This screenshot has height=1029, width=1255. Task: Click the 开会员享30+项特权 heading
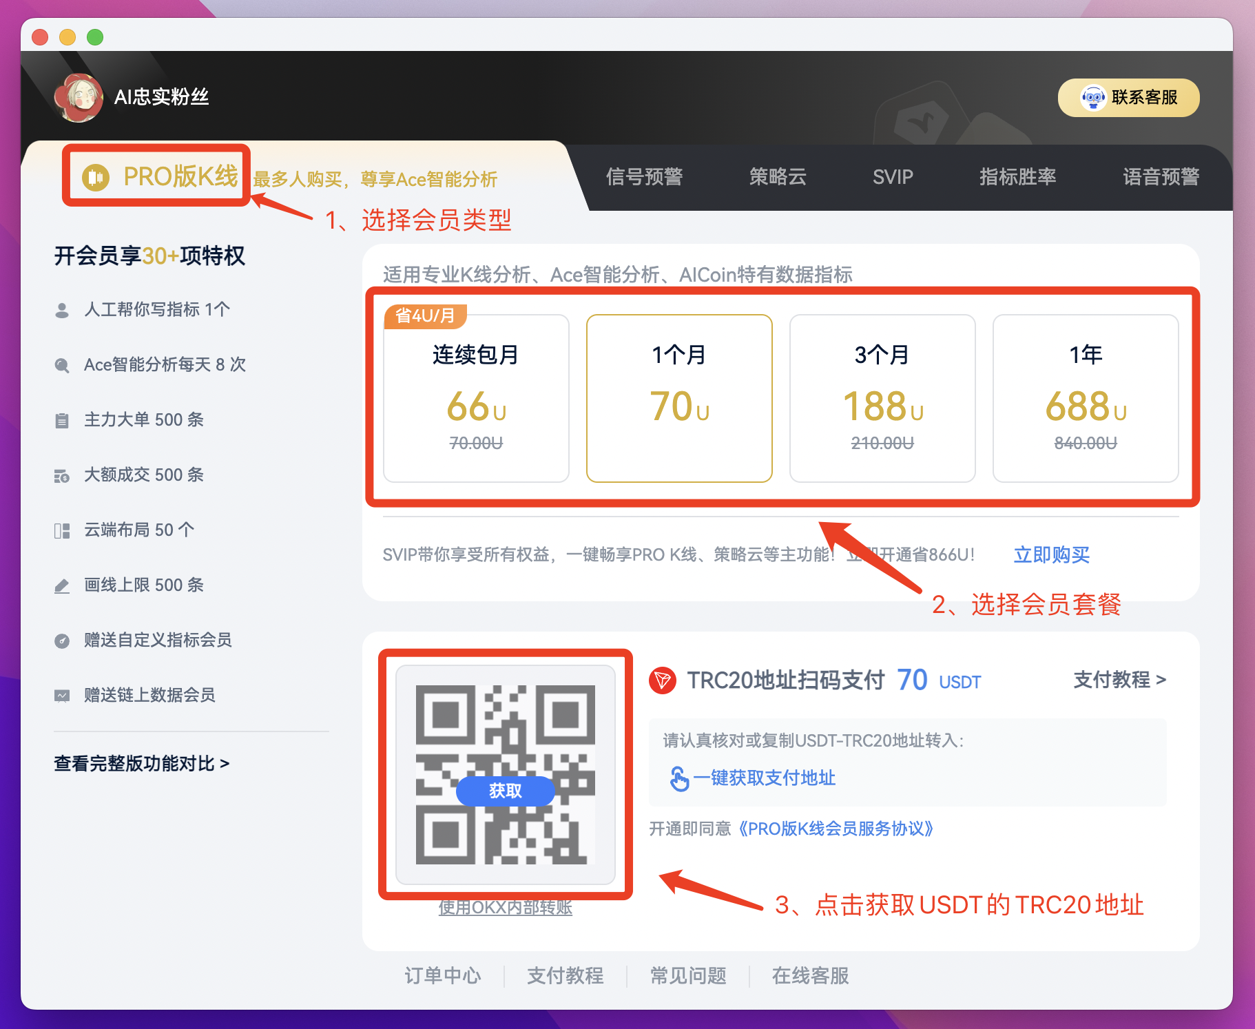pos(149,256)
